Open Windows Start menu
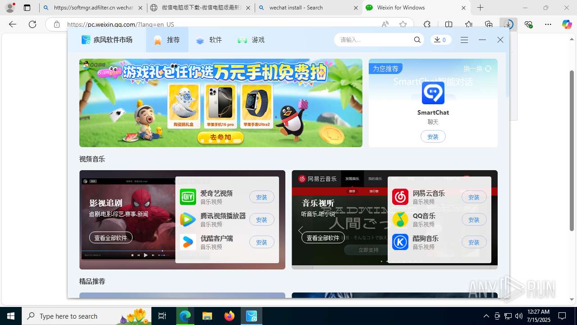This screenshot has width=577, height=325. click(11, 316)
